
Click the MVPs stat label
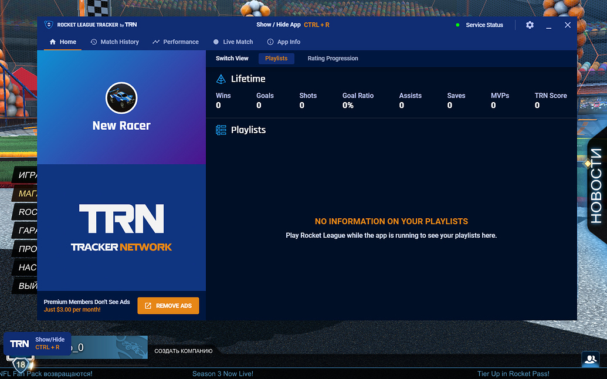500,96
